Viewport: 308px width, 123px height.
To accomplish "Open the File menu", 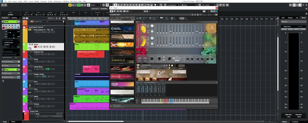I will point(5,1).
